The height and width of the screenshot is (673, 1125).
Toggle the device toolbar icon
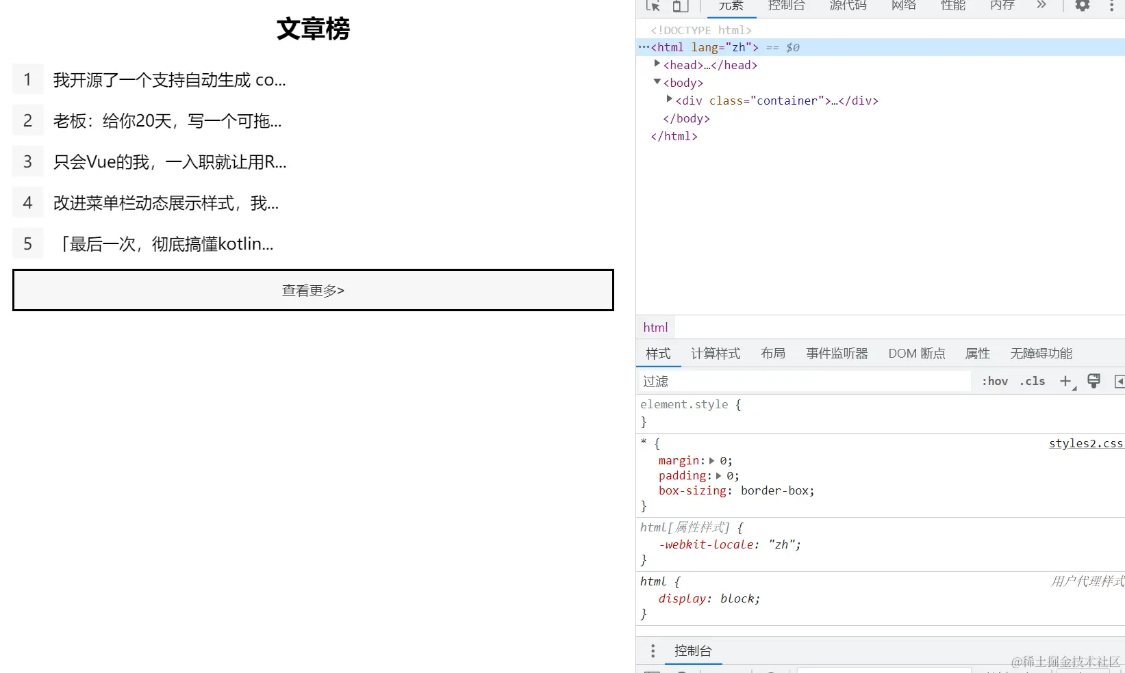click(679, 6)
